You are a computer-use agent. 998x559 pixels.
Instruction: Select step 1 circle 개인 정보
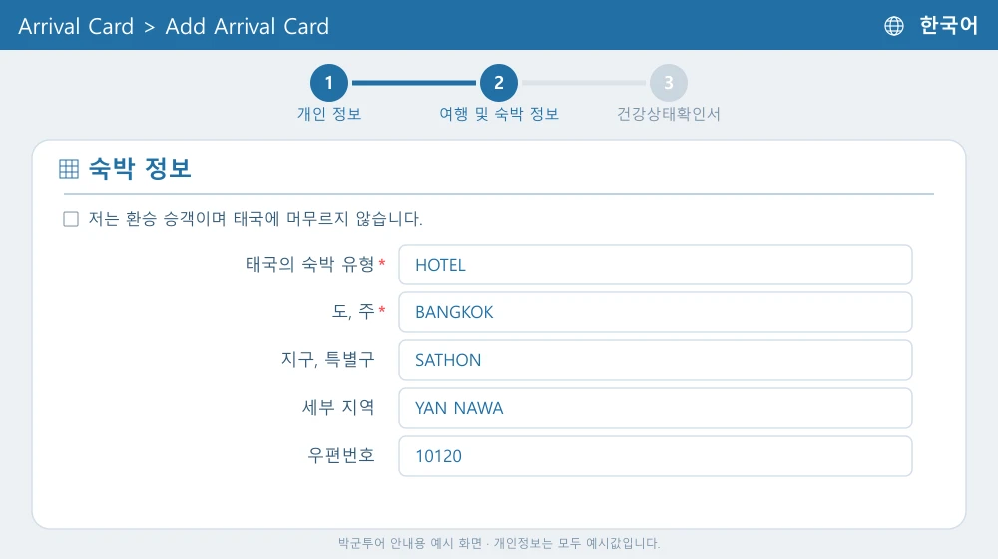(x=329, y=83)
